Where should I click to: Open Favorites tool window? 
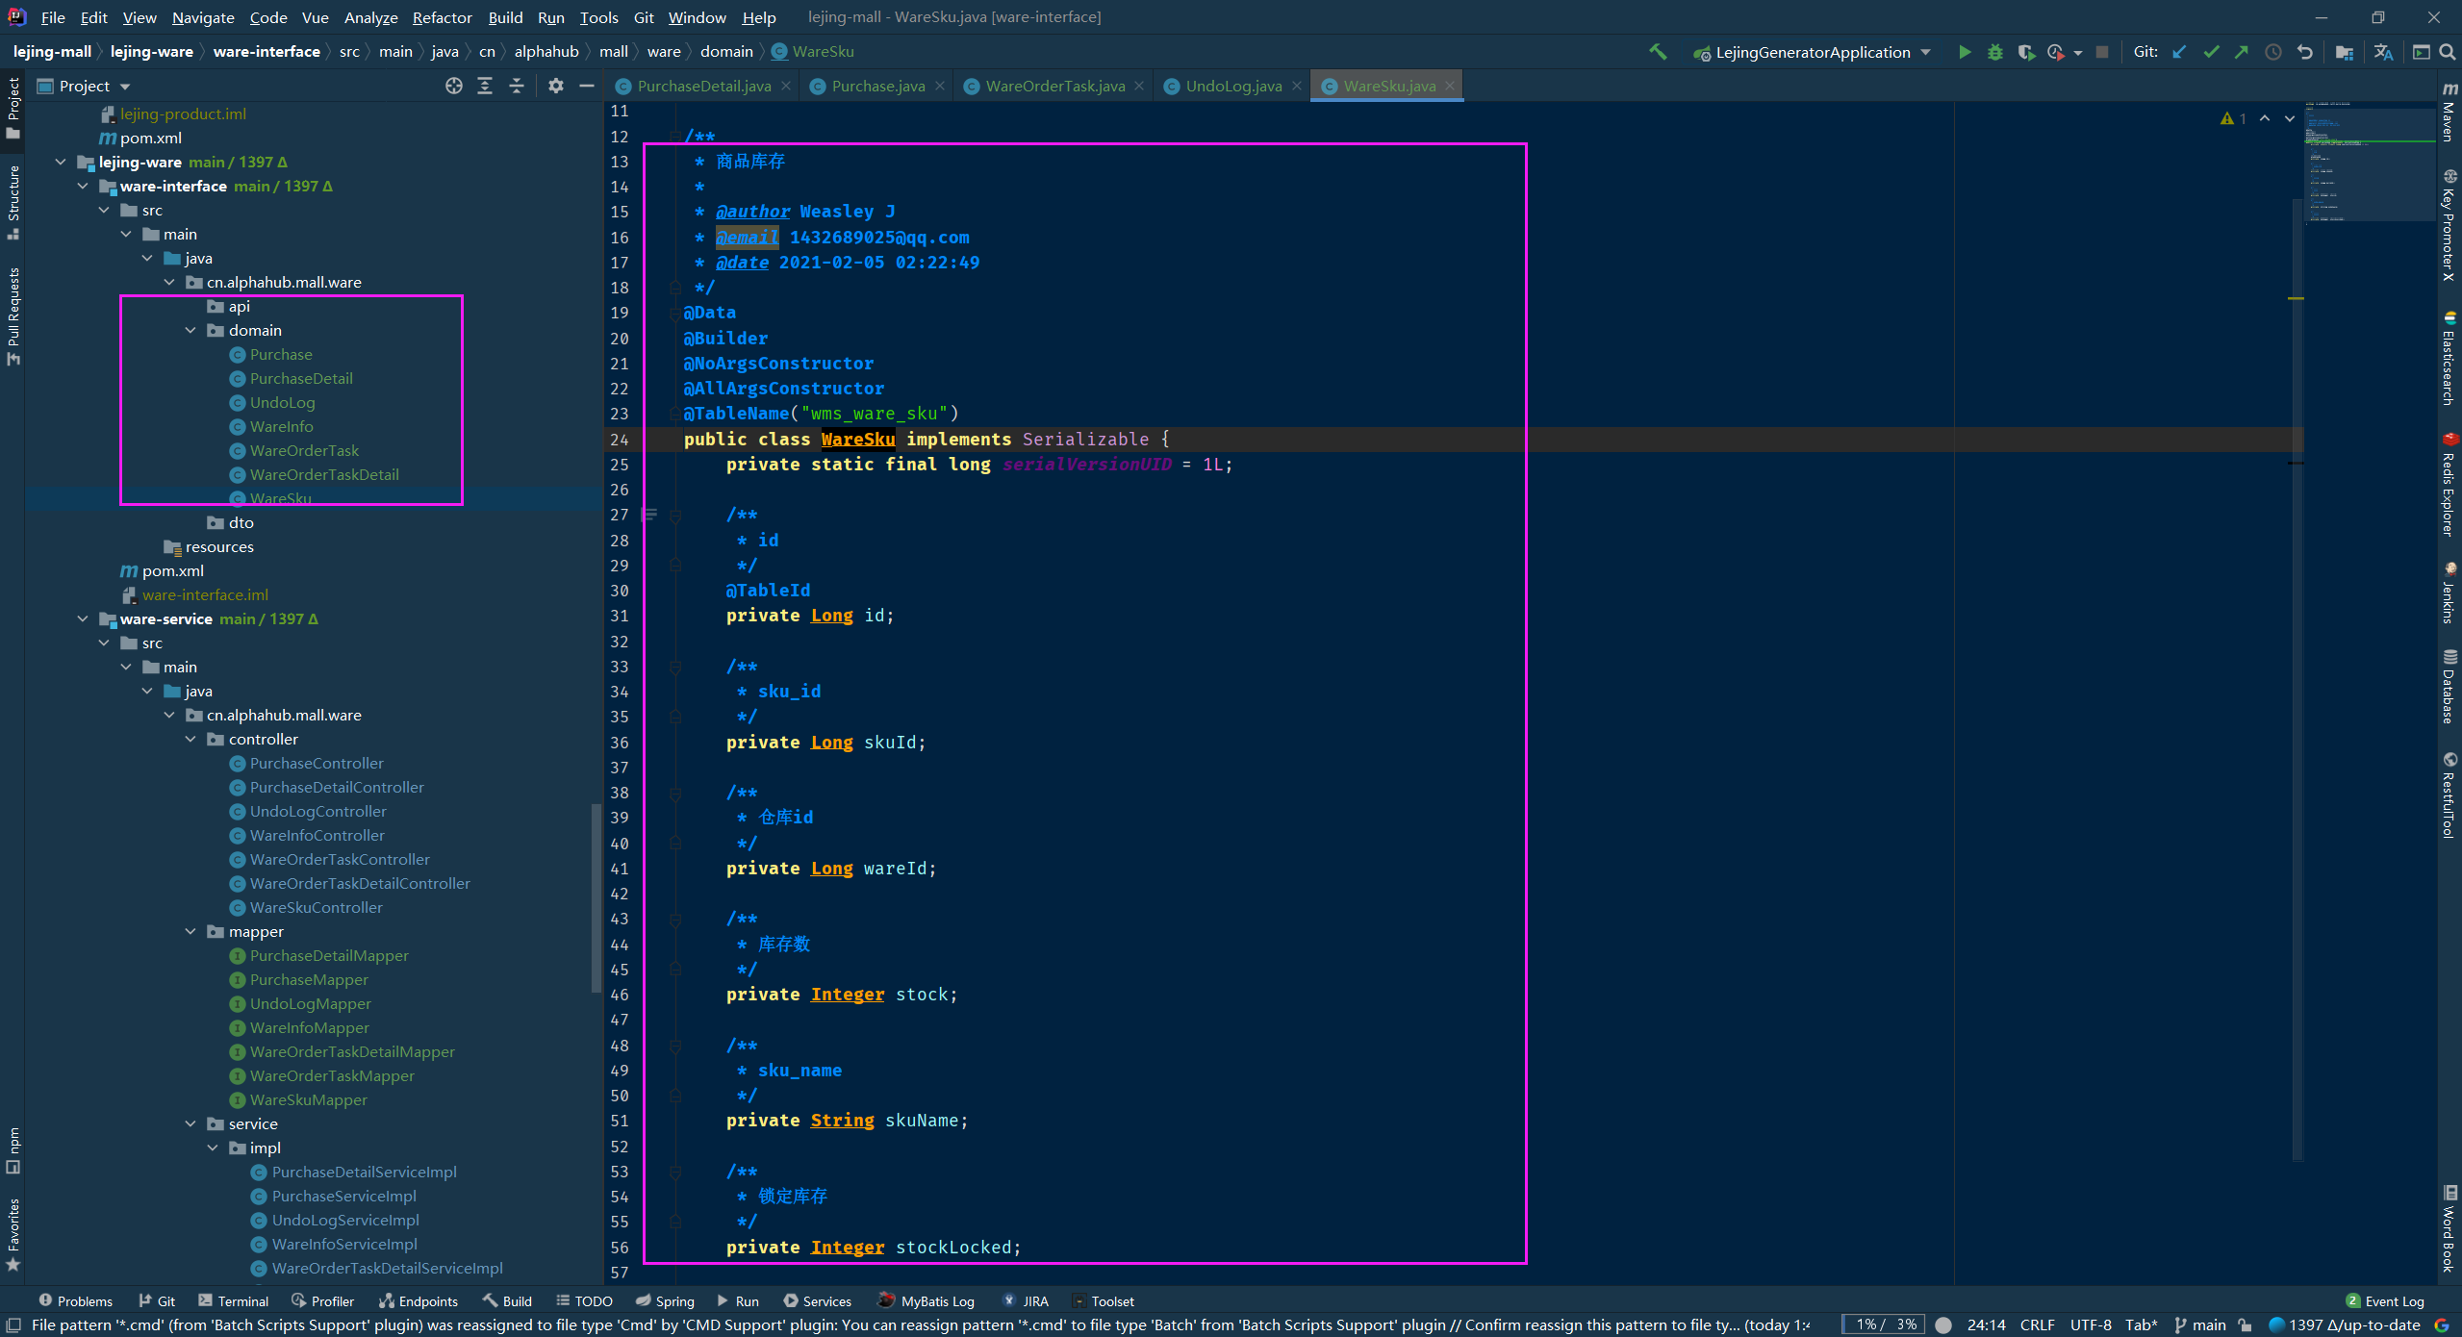point(13,1234)
